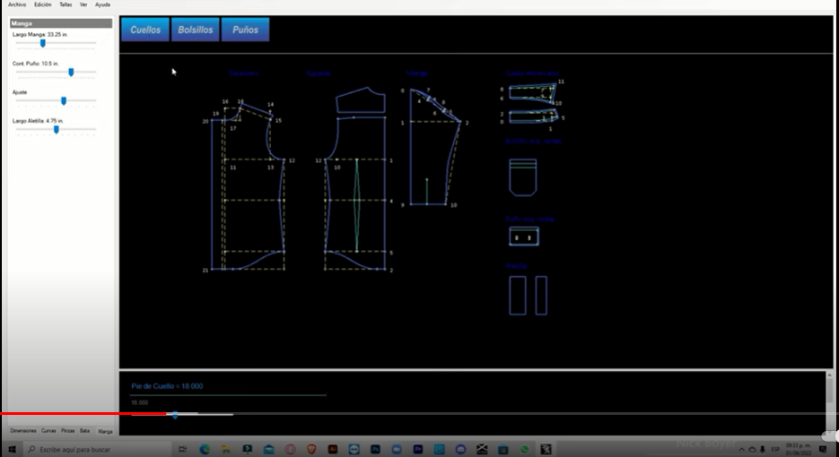
Task: Open Task View on the taskbar
Action: pos(182,450)
